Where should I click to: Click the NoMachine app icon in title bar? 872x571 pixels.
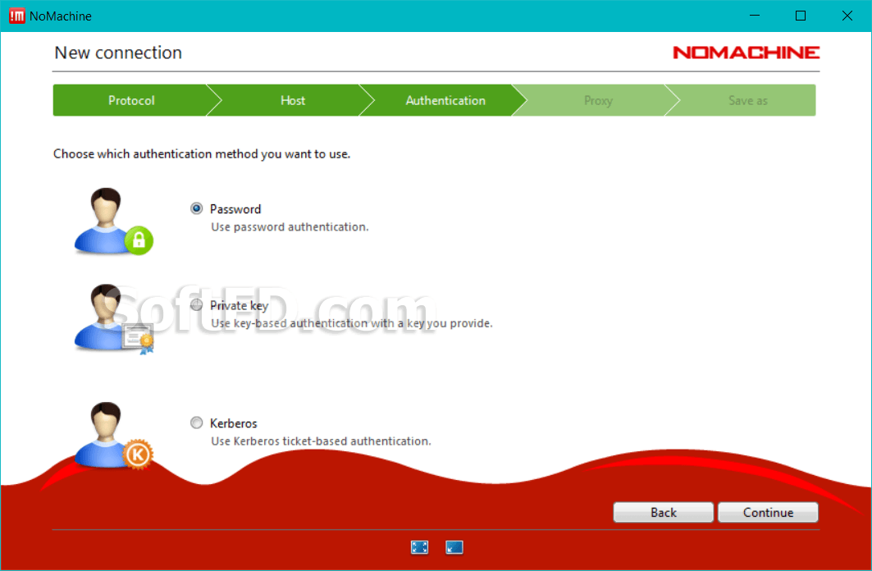tap(16, 16)
